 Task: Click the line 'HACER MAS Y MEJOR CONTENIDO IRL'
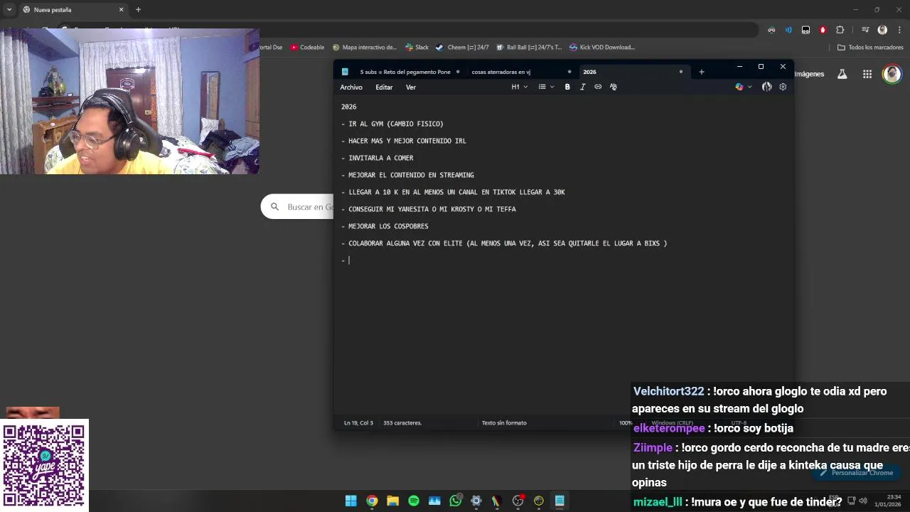pos(407,141)
